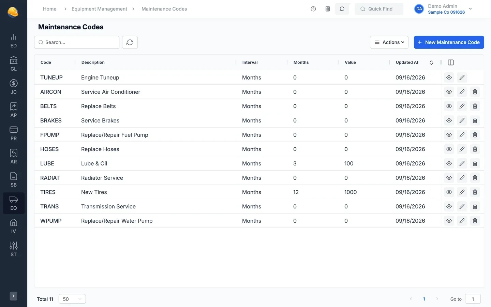View the BRAKES record eye icon
The height and width of the screenshot is (307, 491).
449,120
